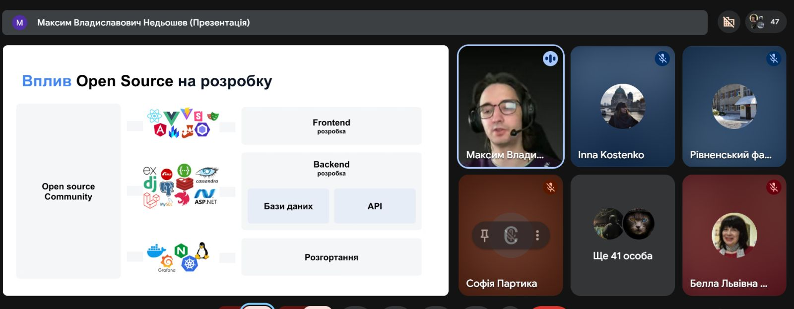Click the presentation title bar of Максим Недьошев
This screenshot has width=794, height=309.
point(355,22)
